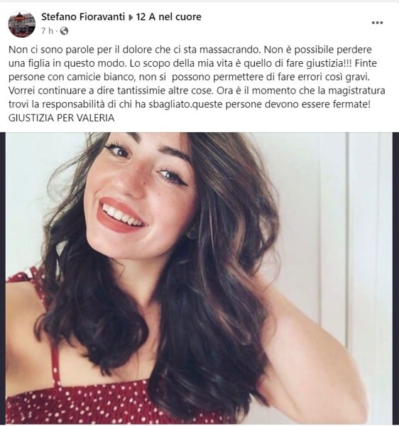Viewport: 399px width, 426px height.
Task: Click the dark strip on the photo's left edge
Action: click(3, 278)
